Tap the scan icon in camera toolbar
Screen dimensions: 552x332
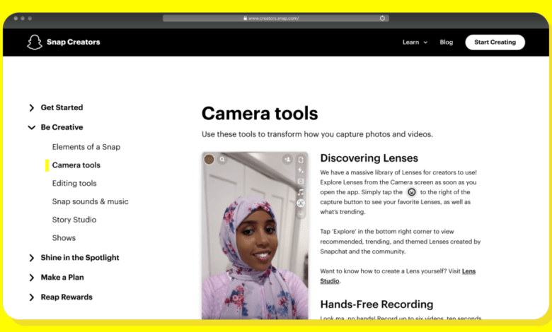[301, 203]
